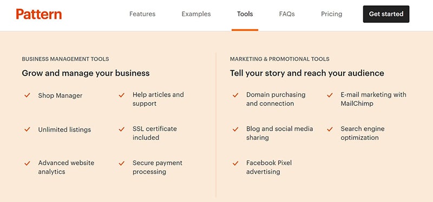This screenshot has width=433, height=202.
Task: Click the Get started button
Action: pyautogui.click(x=386, y=14)
